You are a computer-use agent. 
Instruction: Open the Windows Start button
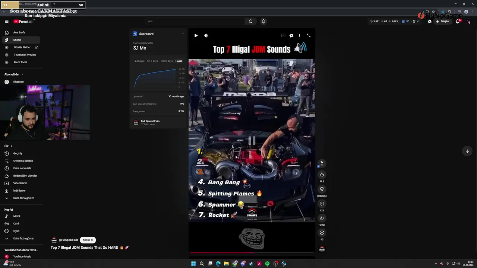point(193,264)
